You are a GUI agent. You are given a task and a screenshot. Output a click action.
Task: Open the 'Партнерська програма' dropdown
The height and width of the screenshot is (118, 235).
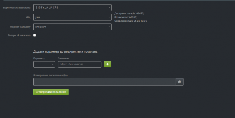tap(73, 8)
